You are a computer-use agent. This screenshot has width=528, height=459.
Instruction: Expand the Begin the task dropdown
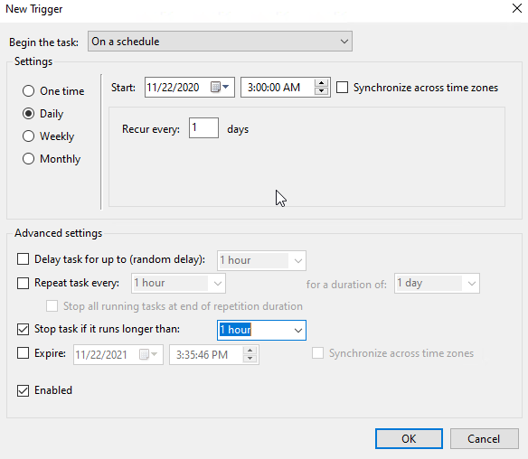click(x=220, y=42)
